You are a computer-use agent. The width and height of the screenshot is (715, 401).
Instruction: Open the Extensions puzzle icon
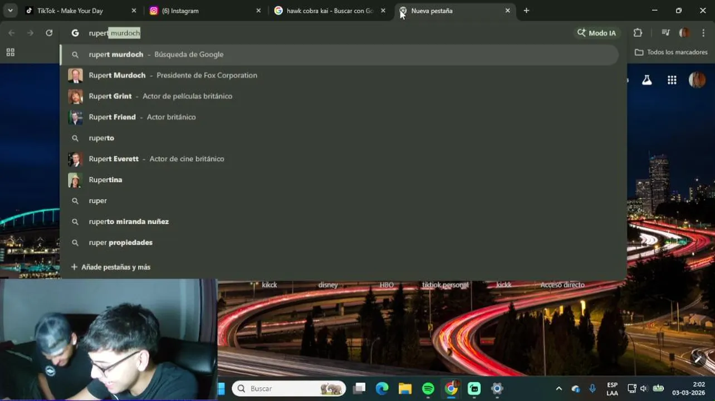pos(638,33)
